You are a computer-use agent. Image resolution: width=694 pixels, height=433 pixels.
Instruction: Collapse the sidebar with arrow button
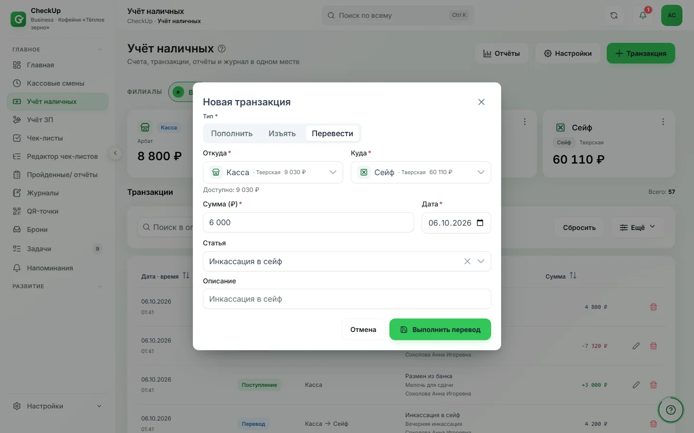pyautogui.click(x=115, y=153)
